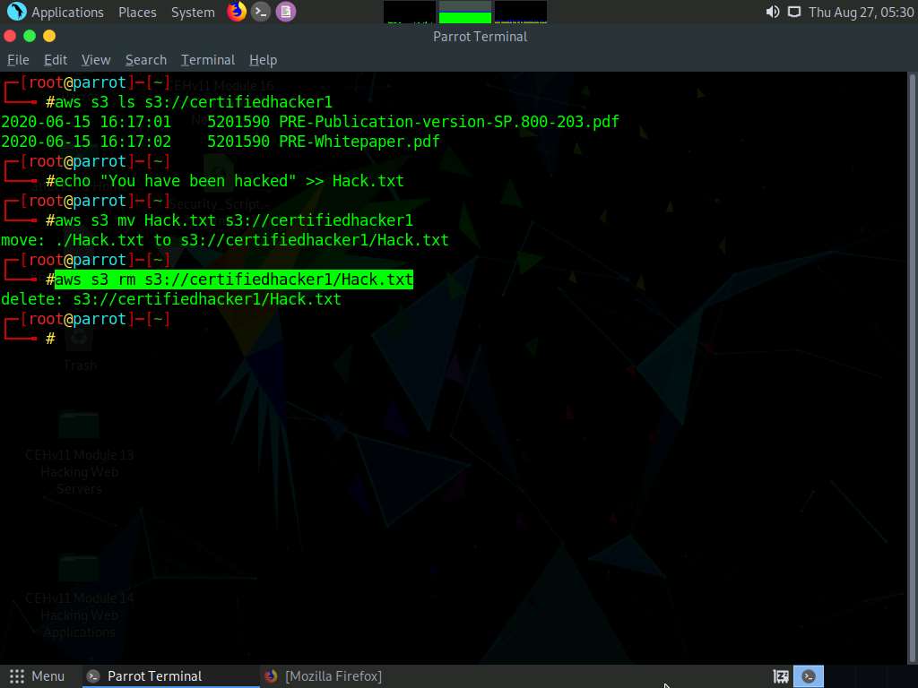Open the Search menu in the terminal
The image size is (918, 688).
145,59
